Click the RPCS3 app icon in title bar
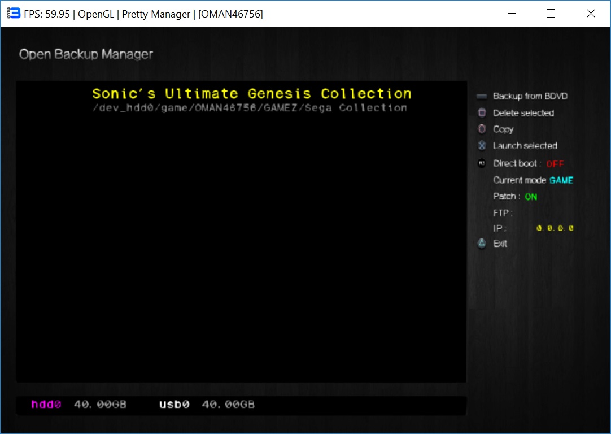 13,13
